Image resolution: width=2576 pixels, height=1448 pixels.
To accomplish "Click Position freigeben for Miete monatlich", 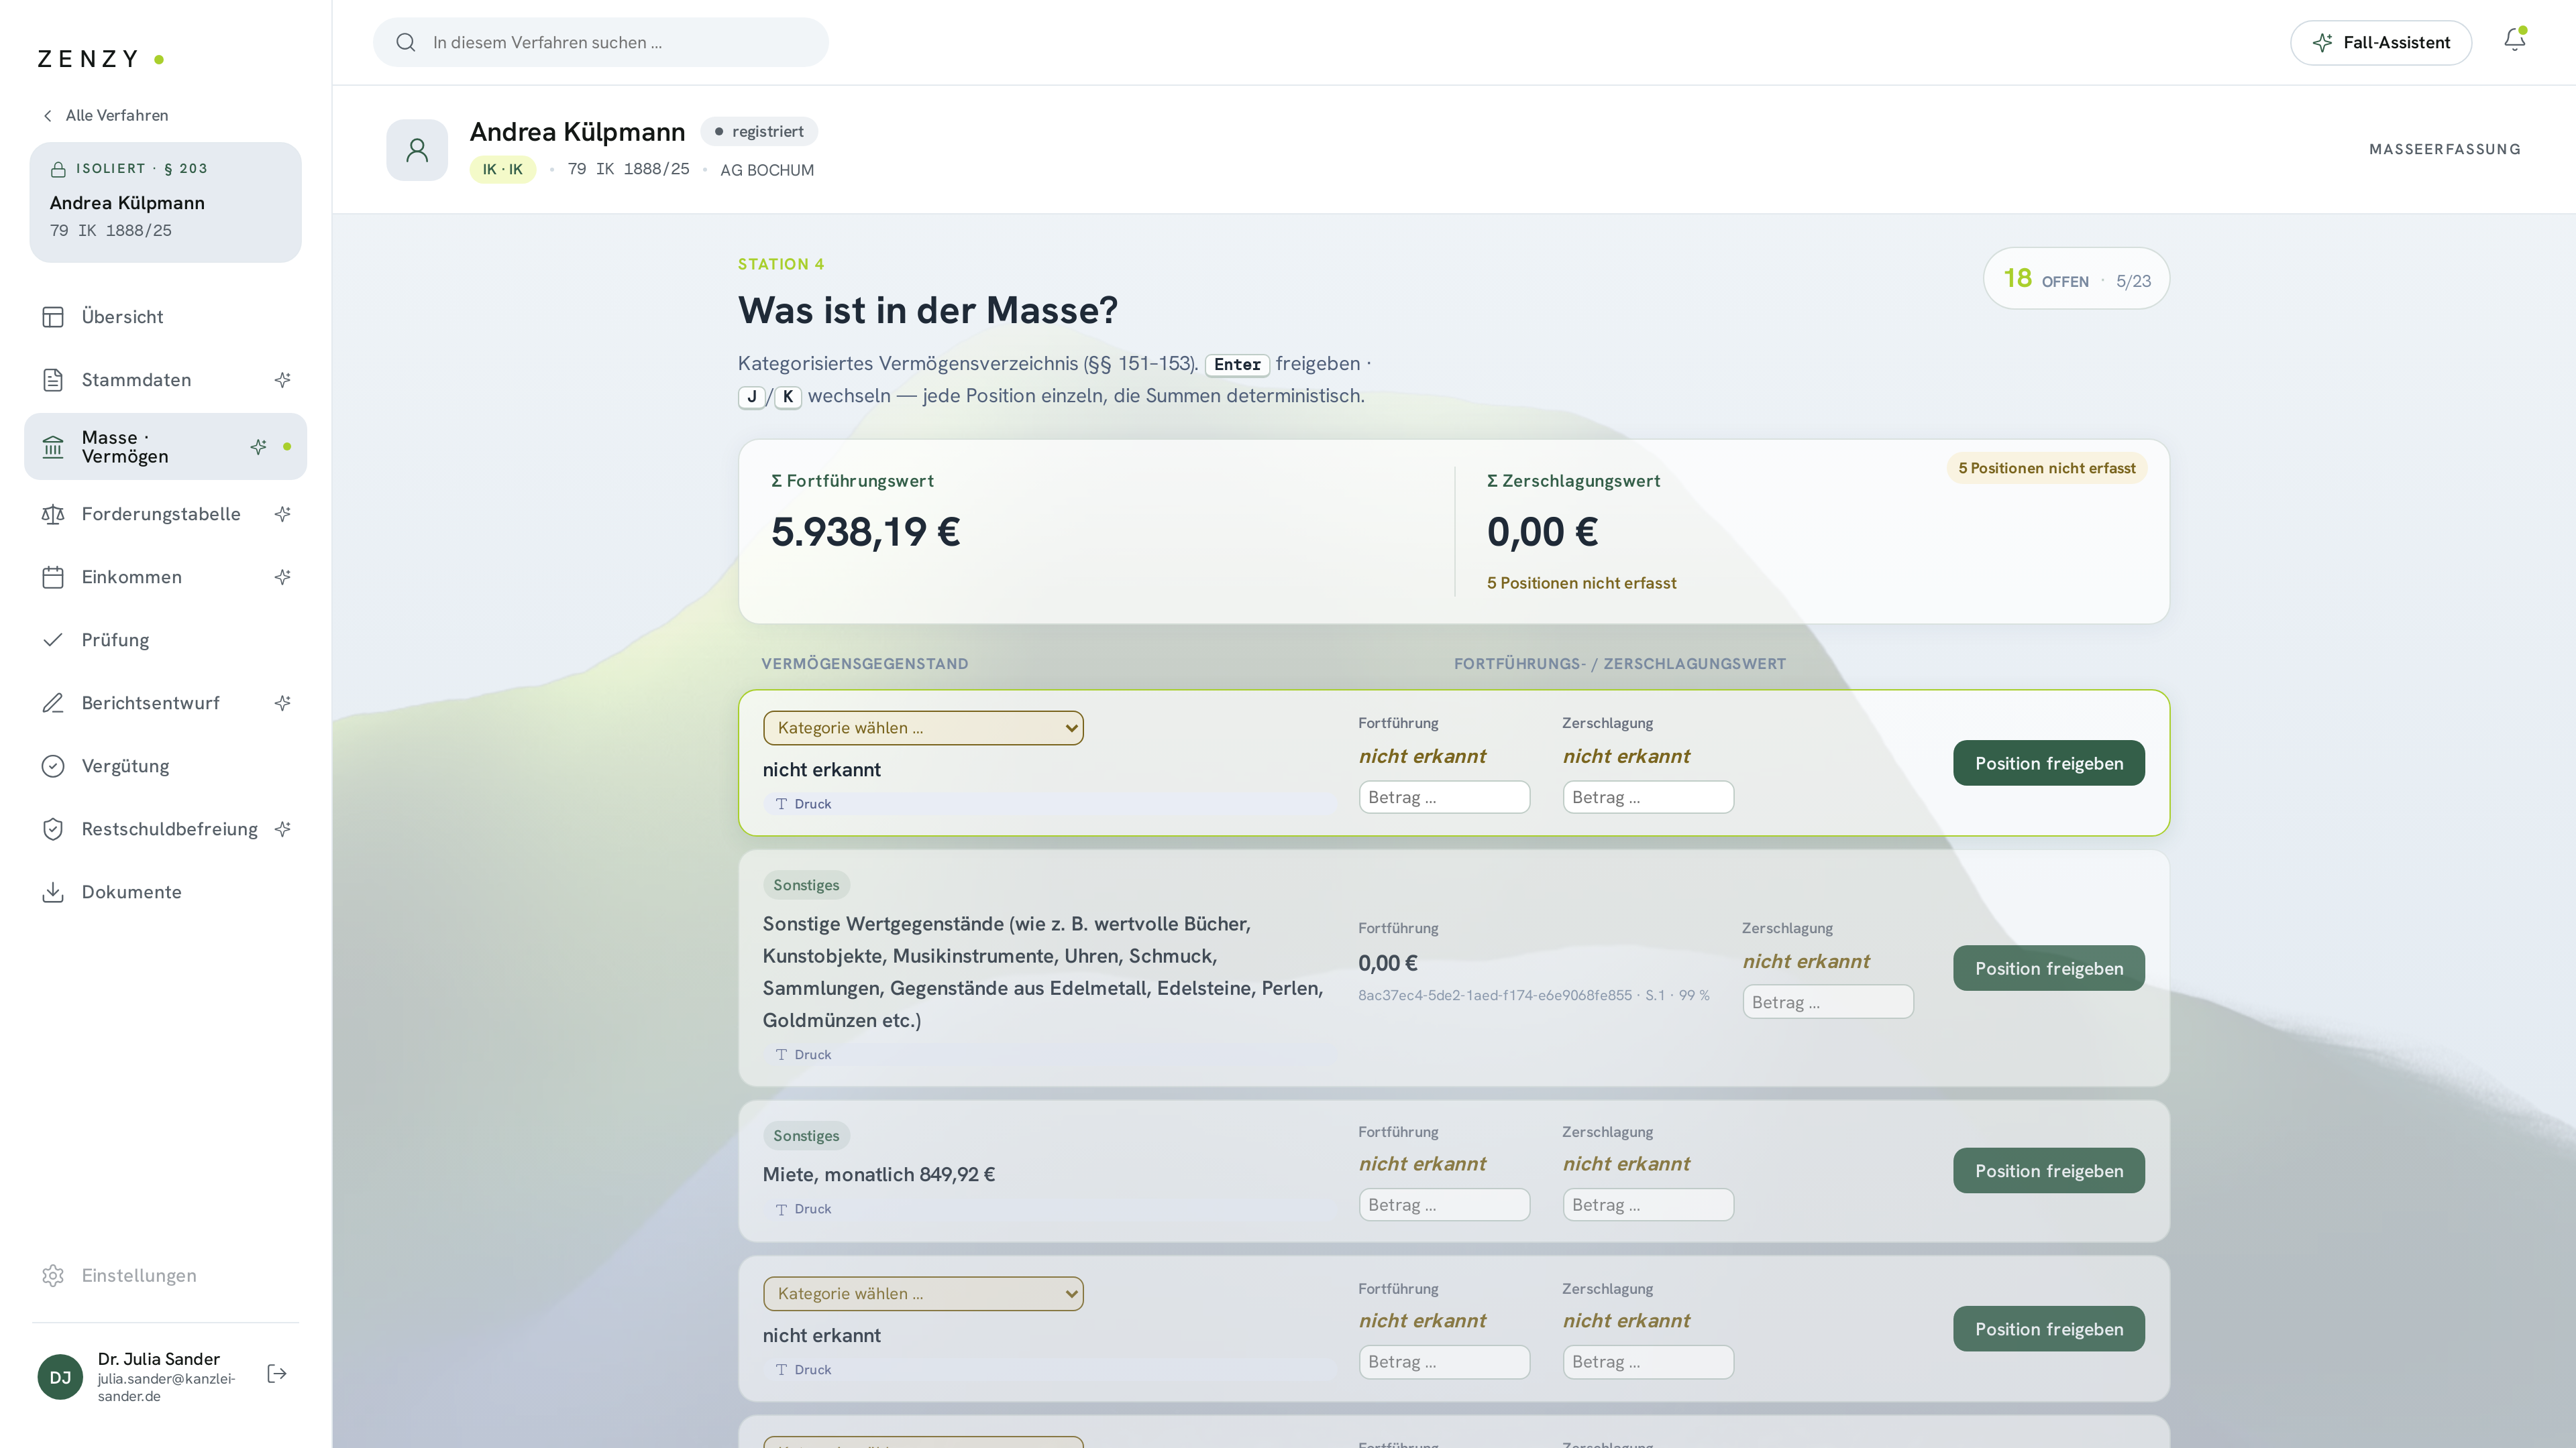I will [2048, 1170].
